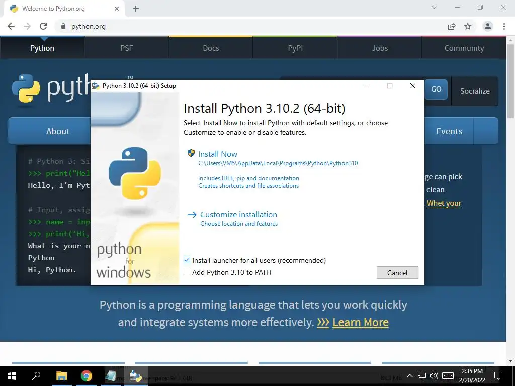This screenshot has width=515, height=386.
Task: Open a new browser tab
Action: tap(136, 9)
